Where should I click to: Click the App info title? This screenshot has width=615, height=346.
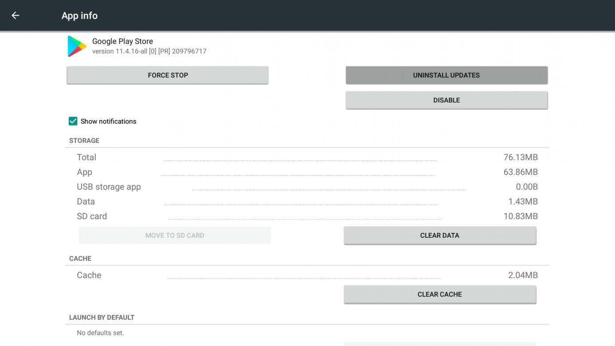(x=79, y=16)
